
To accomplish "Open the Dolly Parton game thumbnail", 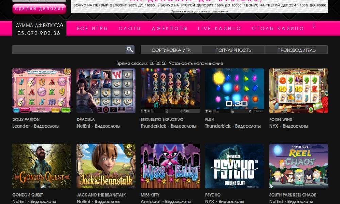I will (42, 91).
